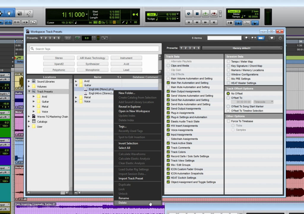Click the Rewind transport button
This screenshot has height=214, width=304.
tap(197, 22)
